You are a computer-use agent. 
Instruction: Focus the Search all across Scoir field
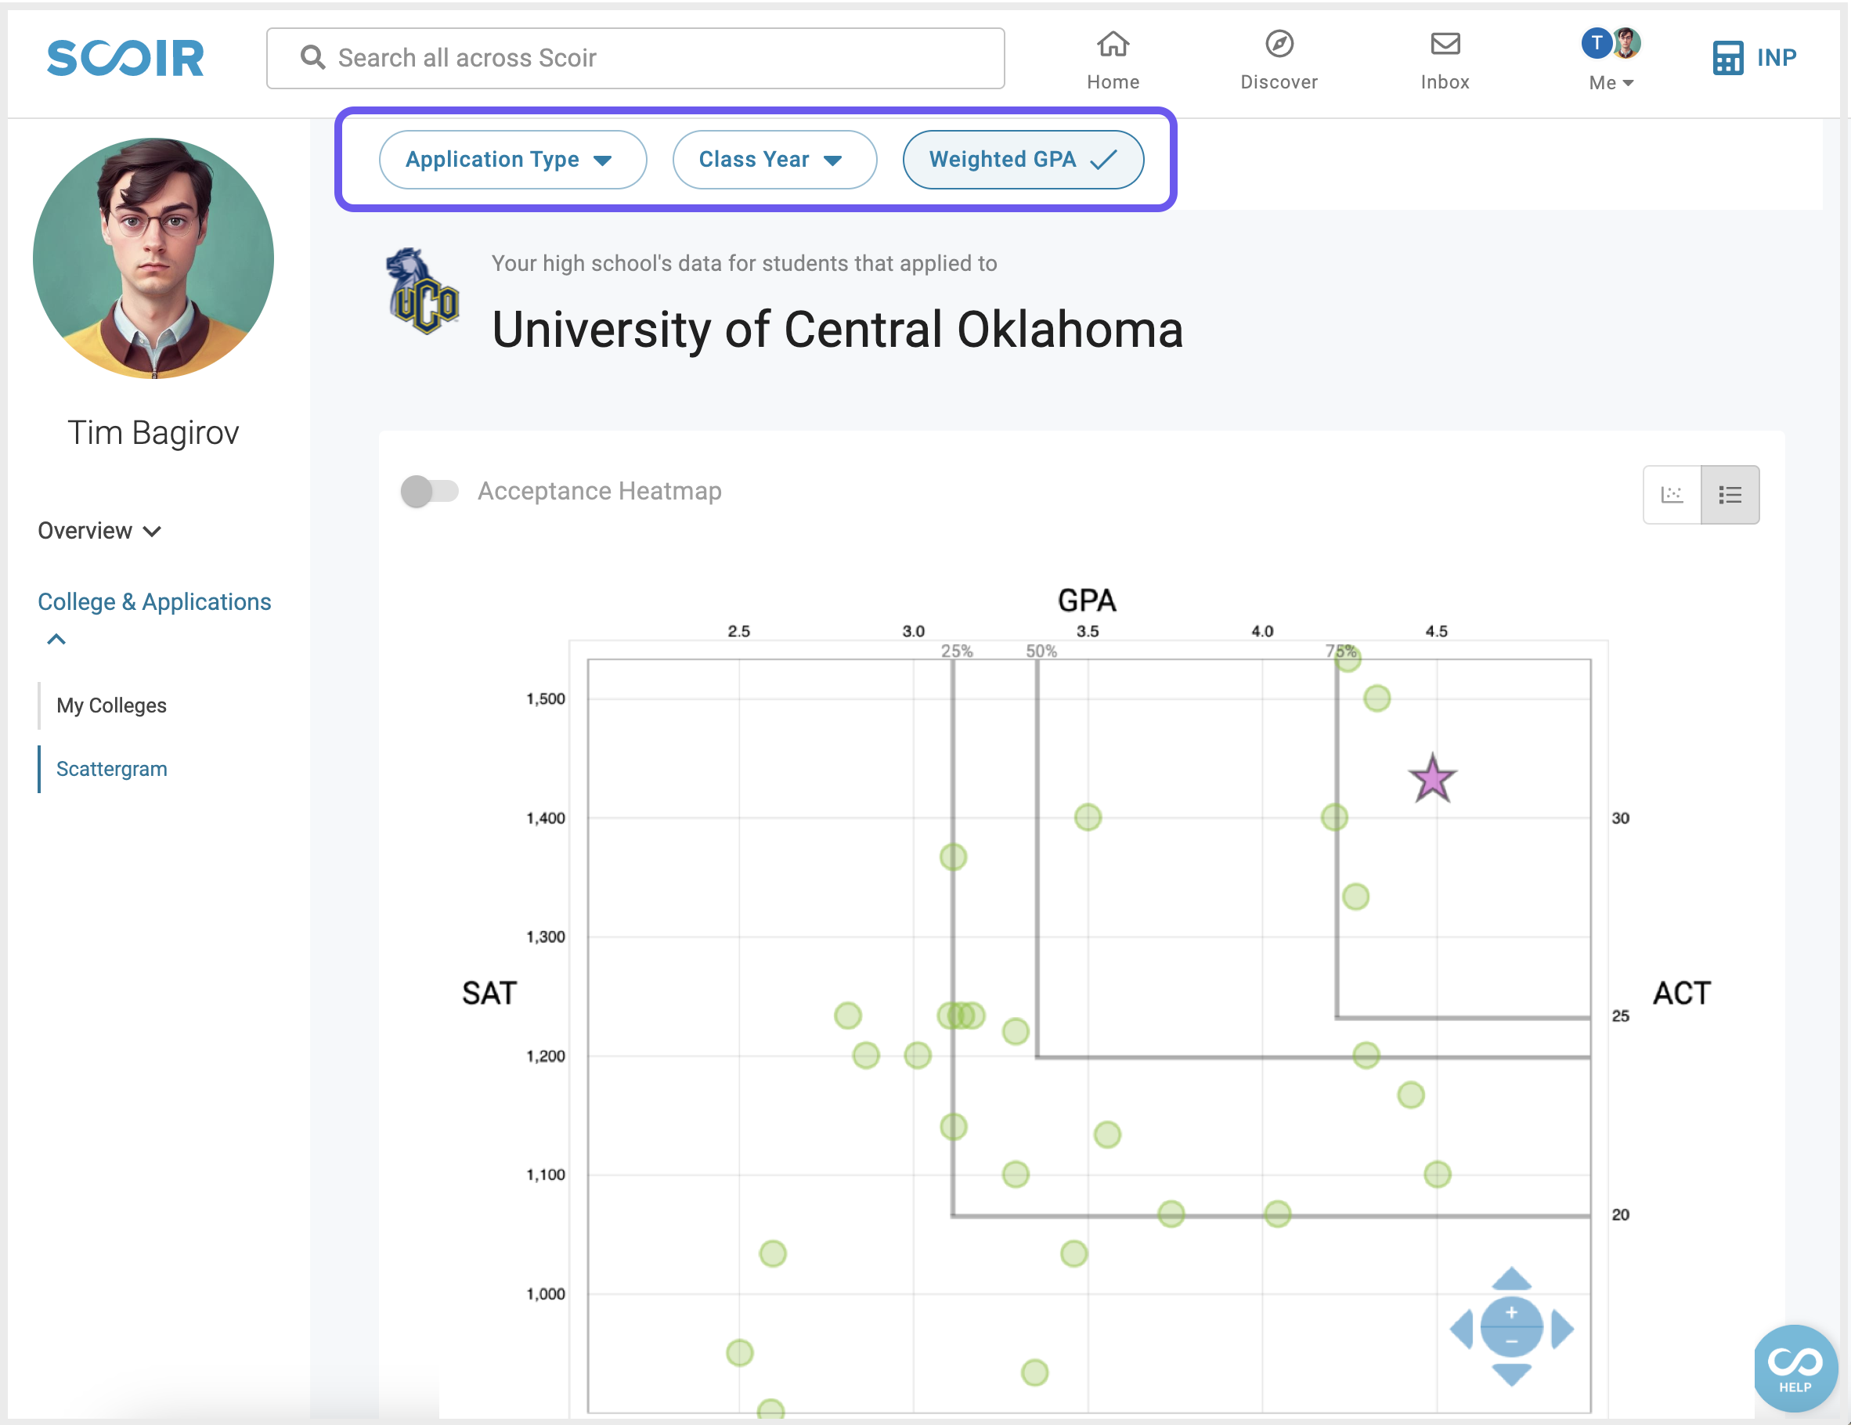tap(636, 58)
